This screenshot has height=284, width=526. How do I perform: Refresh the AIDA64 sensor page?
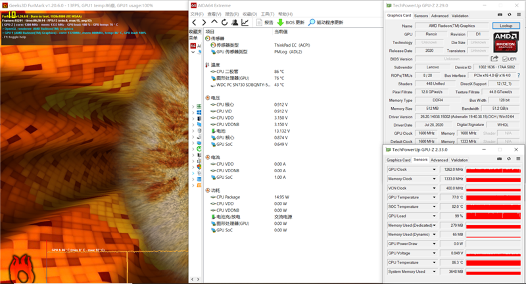224,22
